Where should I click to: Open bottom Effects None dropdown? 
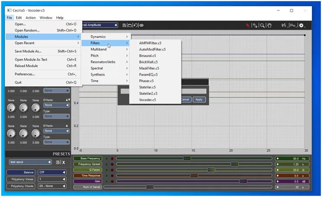click(56, 131)
